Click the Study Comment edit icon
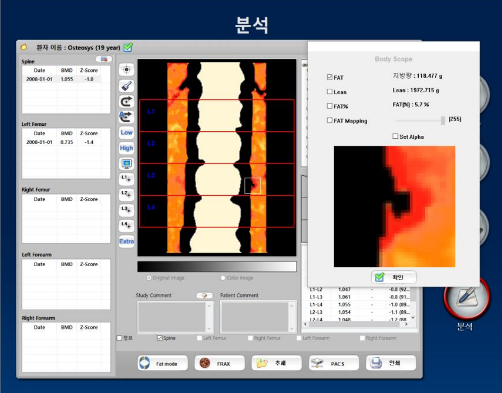This screenshot has width=502, height=393. pos(204,295)
